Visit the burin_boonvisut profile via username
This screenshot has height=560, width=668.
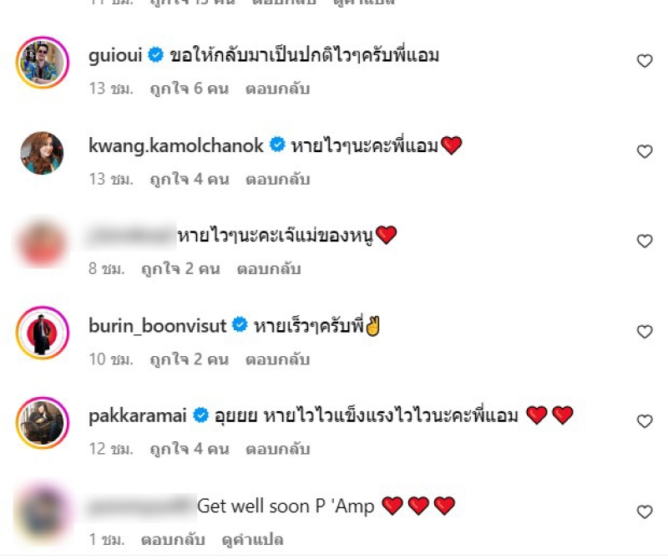(x=157, y=326)
